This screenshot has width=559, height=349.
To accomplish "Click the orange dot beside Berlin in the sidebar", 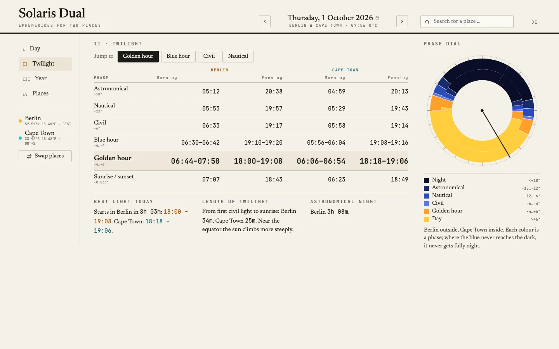I will pyautogui.click(x=20, y=121).
